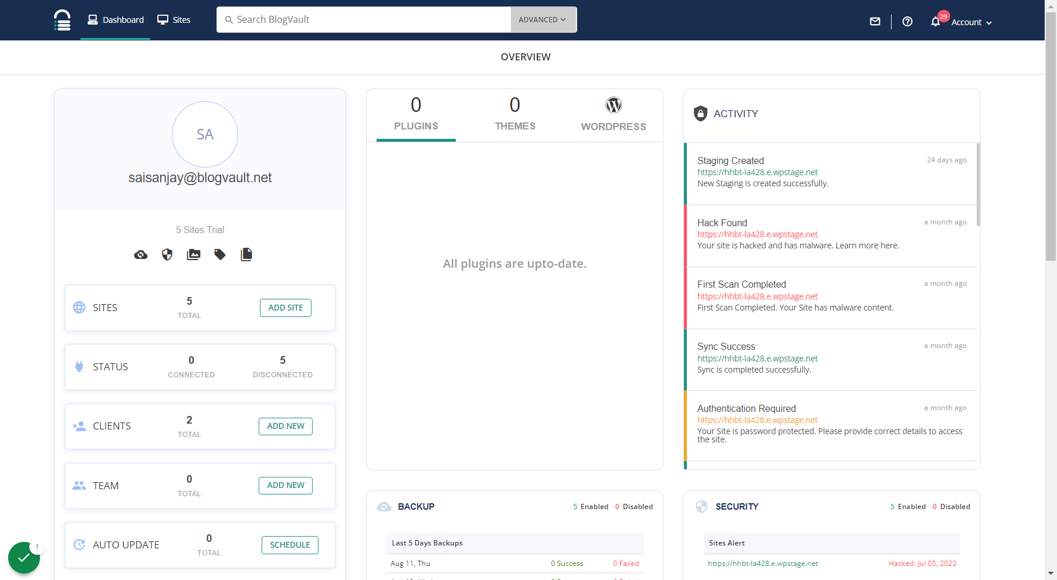Image resolution: width=1057 pixels, height=580 pixels.
Task: Switch to the THEMES tab
Action: [515, 115]
